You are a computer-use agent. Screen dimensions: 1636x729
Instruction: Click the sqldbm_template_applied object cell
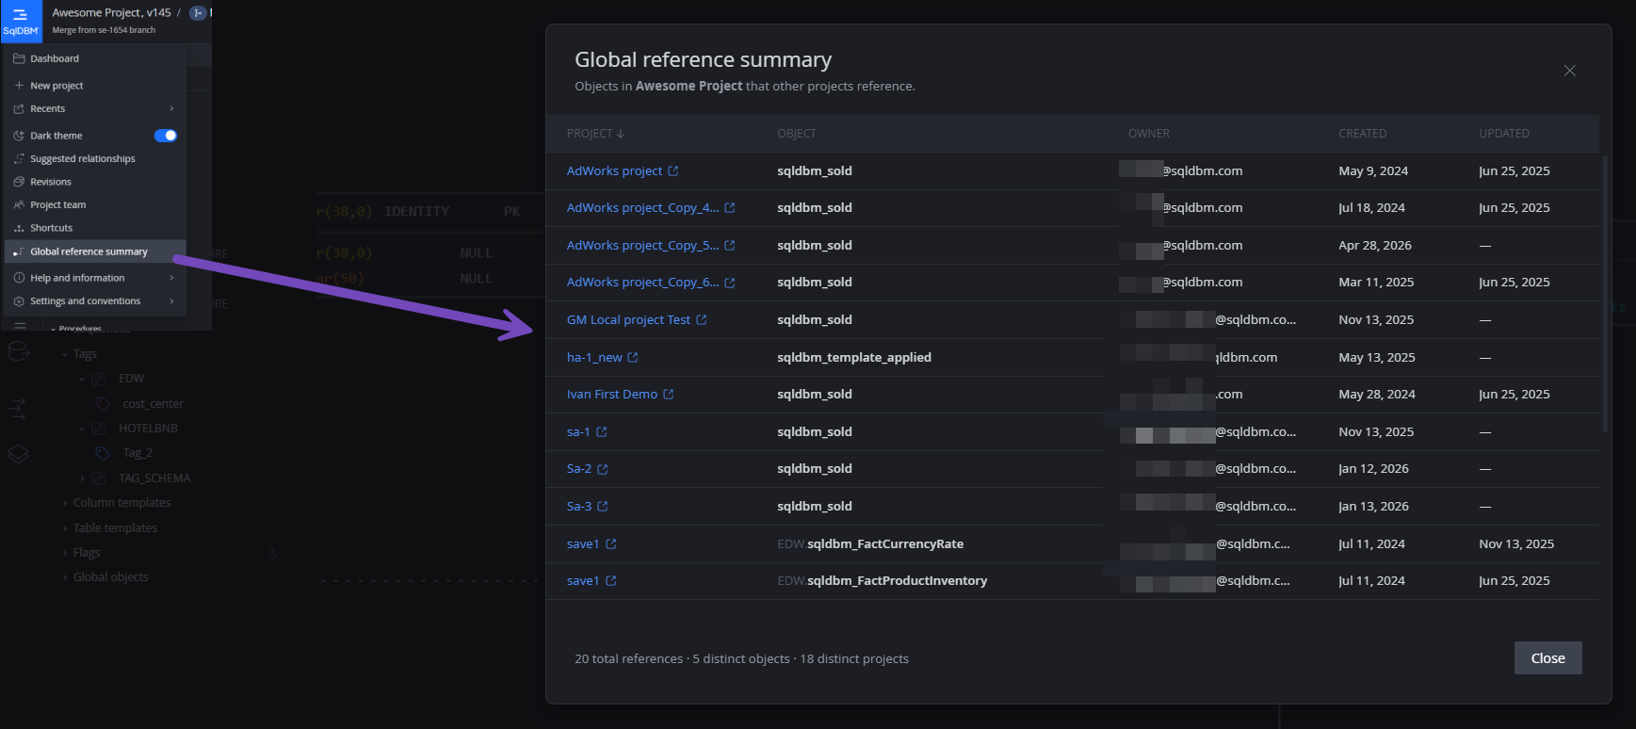click(854, 358)
